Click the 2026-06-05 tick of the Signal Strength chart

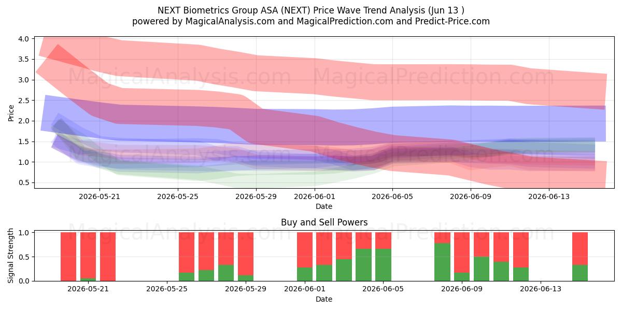(383, 289)
